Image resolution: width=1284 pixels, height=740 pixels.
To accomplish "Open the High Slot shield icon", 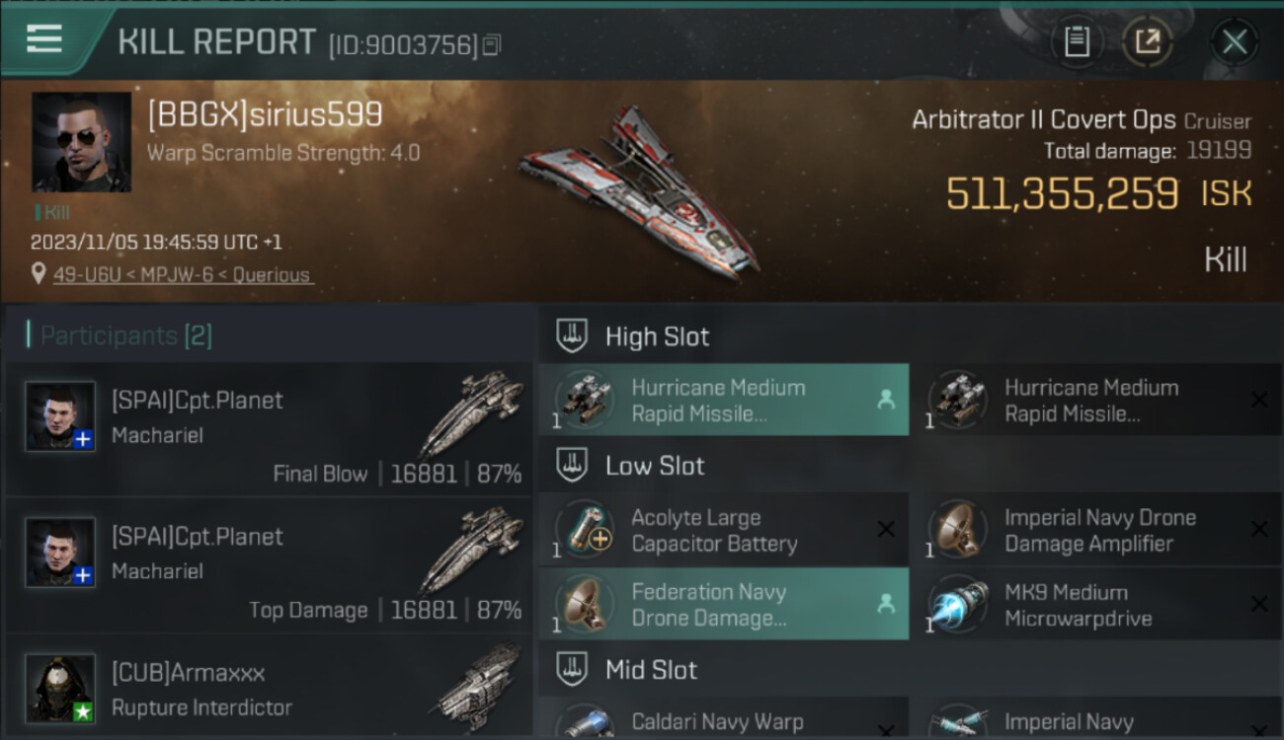I will click(x=572, y=335).
